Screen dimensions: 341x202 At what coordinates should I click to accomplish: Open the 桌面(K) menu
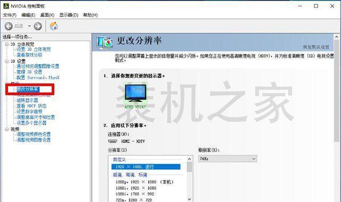47,15
